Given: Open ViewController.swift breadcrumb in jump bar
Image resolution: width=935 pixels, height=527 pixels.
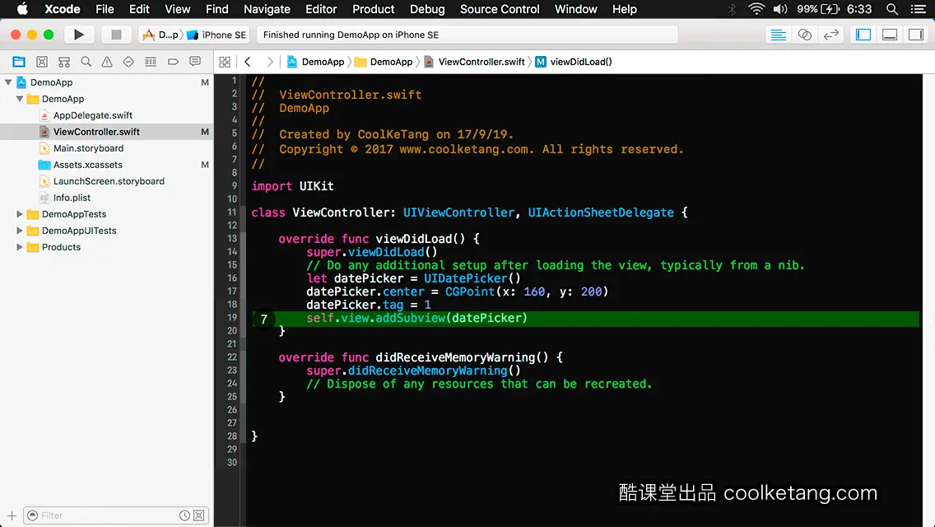Looking at the screenshot, I should [475, 62].
